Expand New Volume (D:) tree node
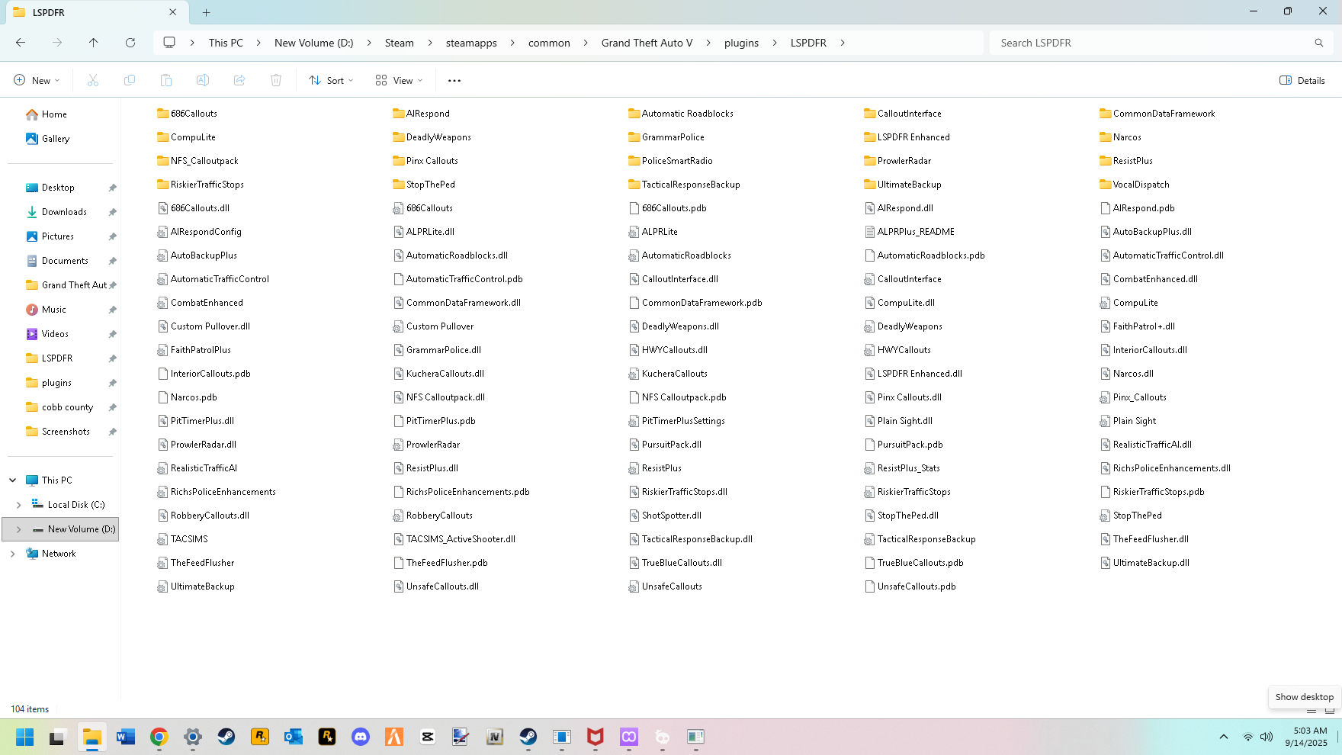Screen dimensions: 1342x755 pos(19,529)
